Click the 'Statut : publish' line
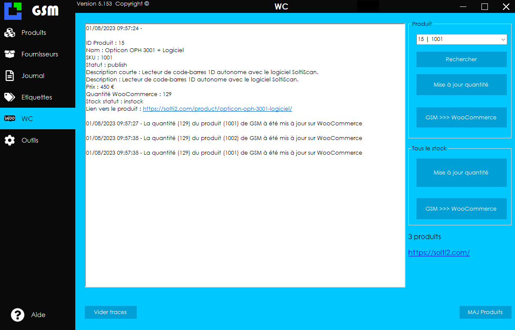This screenshot has width=515, height=330. (106, 65)
